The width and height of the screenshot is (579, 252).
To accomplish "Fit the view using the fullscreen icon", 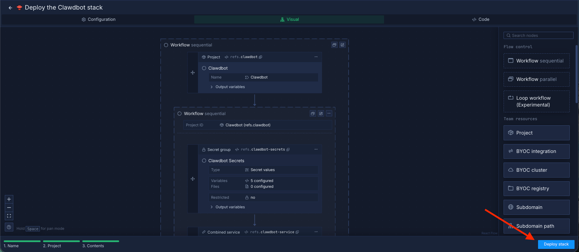I will click(9, 216).
